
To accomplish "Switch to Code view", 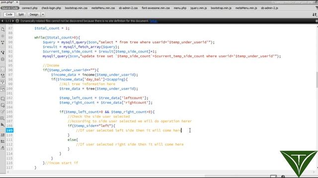I will [x=9, y=14].
